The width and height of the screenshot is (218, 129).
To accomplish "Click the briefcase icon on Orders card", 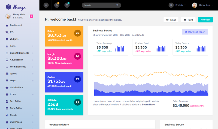I will coord(77,79).
